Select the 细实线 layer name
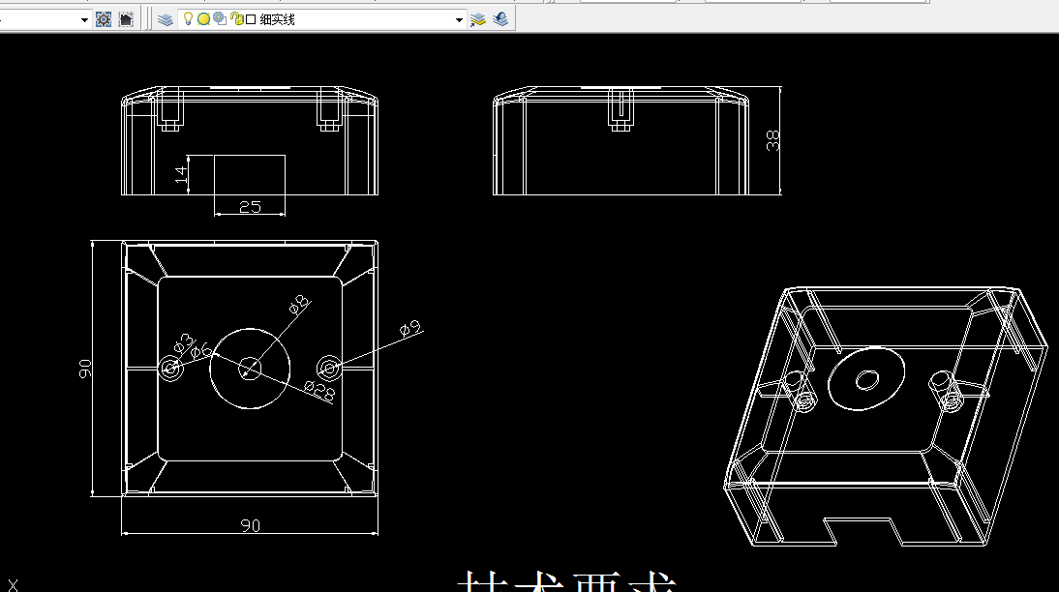Image resolution: width=1059 pixels, height=592 pixels. [x=277, y=19]
